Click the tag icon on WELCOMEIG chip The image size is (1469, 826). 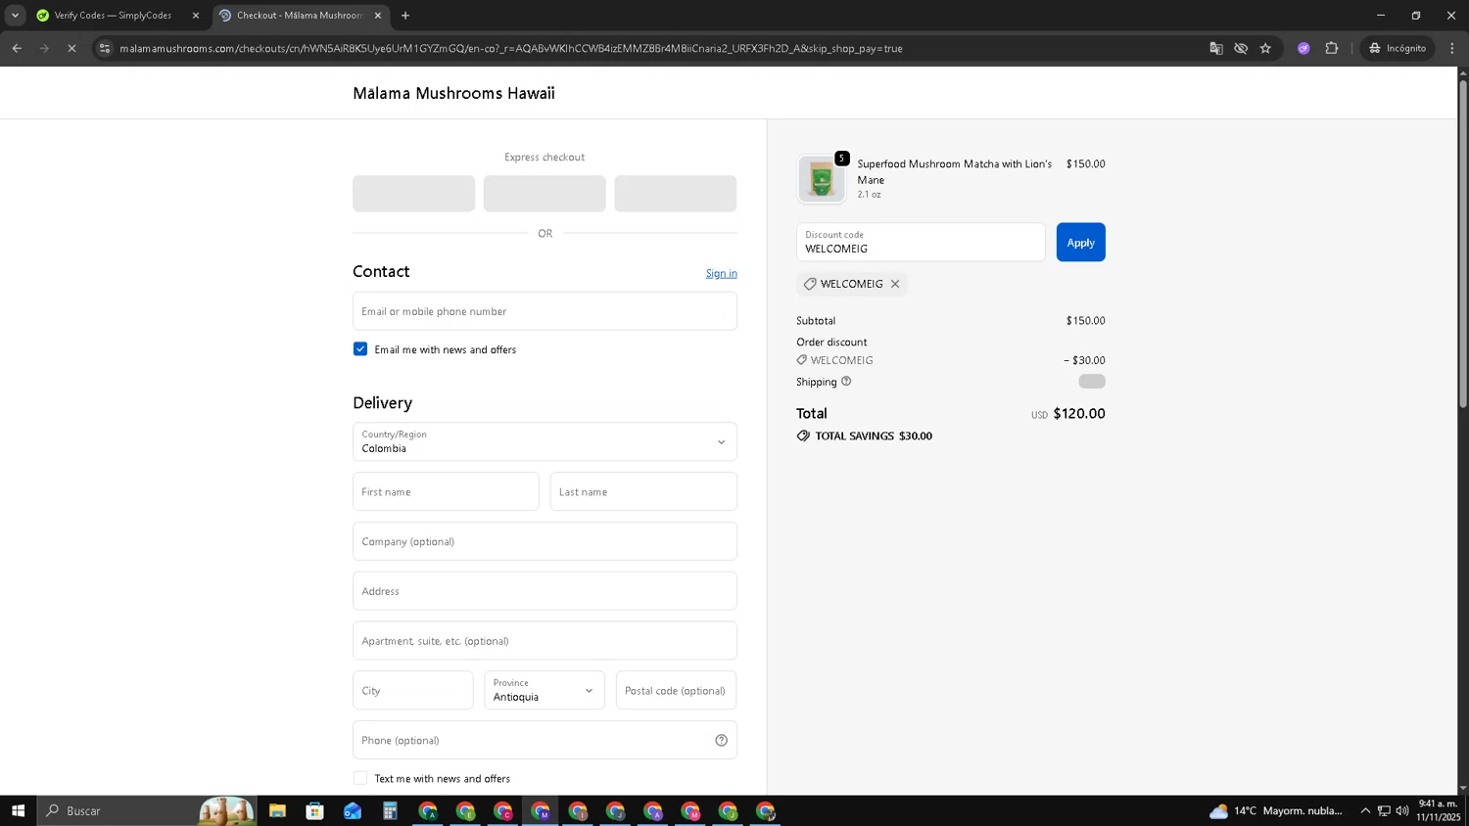click(810, 284)
